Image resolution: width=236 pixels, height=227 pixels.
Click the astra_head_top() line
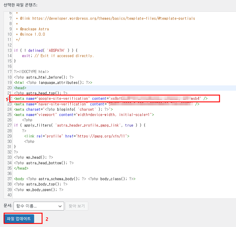pyautogui.click(x=41, y=93)
